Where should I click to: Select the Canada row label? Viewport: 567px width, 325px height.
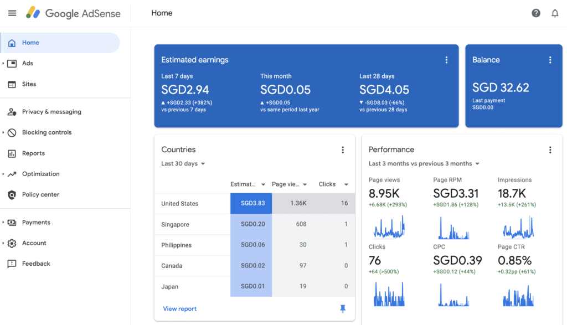point(172,266)
